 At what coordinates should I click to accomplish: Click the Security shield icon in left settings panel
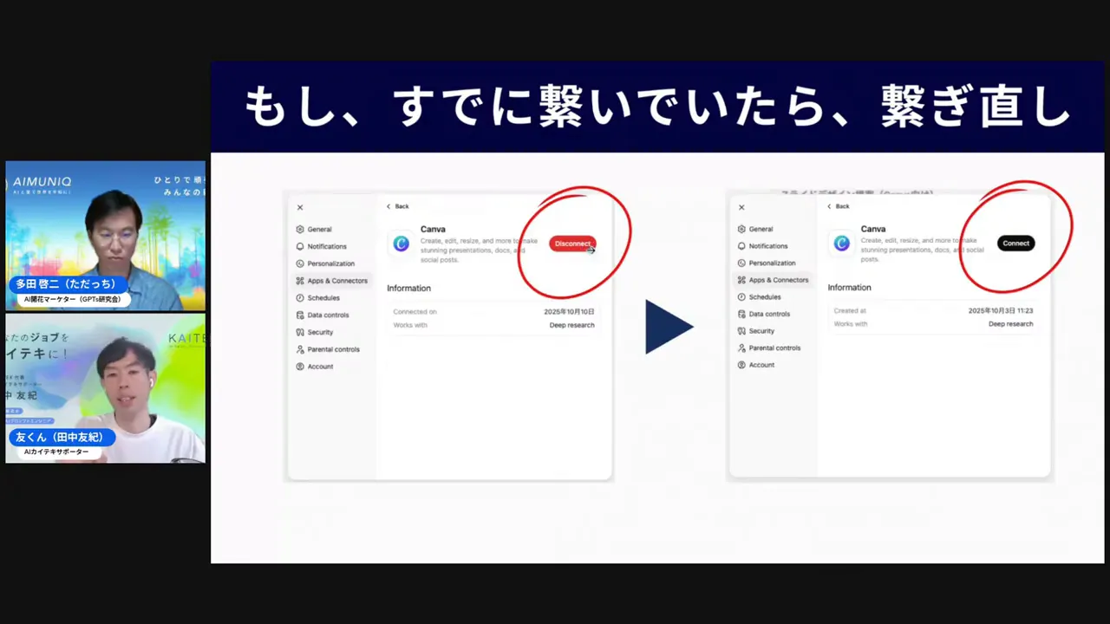(x=300, y=332)
